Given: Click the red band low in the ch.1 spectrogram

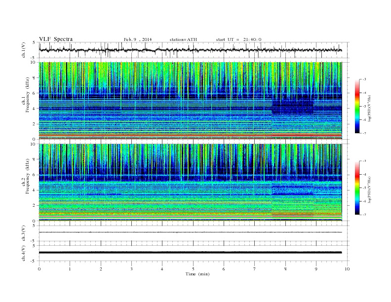Looking at the screenshot, I should [x=190, y=135].
